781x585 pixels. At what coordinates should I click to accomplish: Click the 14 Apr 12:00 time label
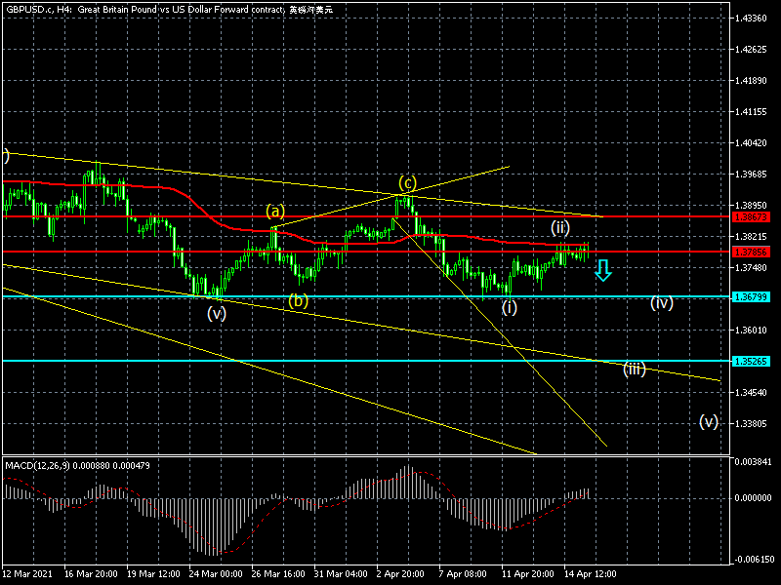589,574
